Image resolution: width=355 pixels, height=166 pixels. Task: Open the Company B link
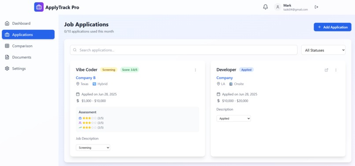(85, 78)
